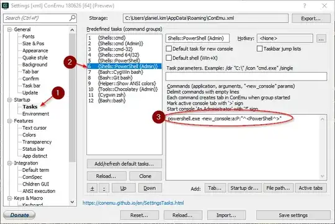This screenshot has height=224, width=335.
Task: Collapse the Keys & Macro node
Action: [9, 198]
